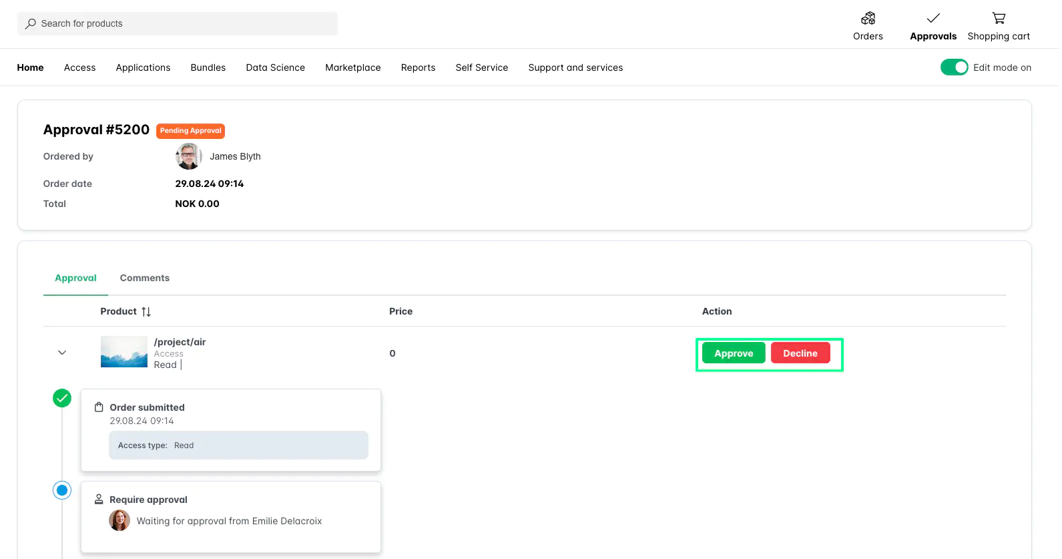Decline the /project/air request
This screenshot has width=1062, height=559.
(x=800, y=353)
